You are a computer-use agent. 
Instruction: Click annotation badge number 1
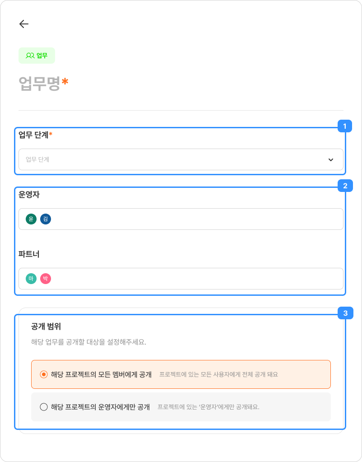345,126
